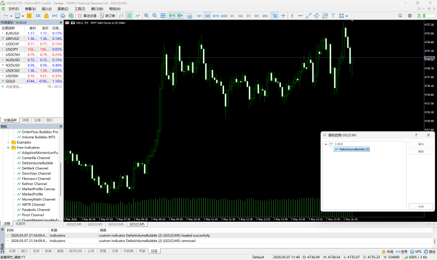Click the add symbol row 点击添加
Image resolution: width=437 pixels, height=260 pixels.
(13, 87)
